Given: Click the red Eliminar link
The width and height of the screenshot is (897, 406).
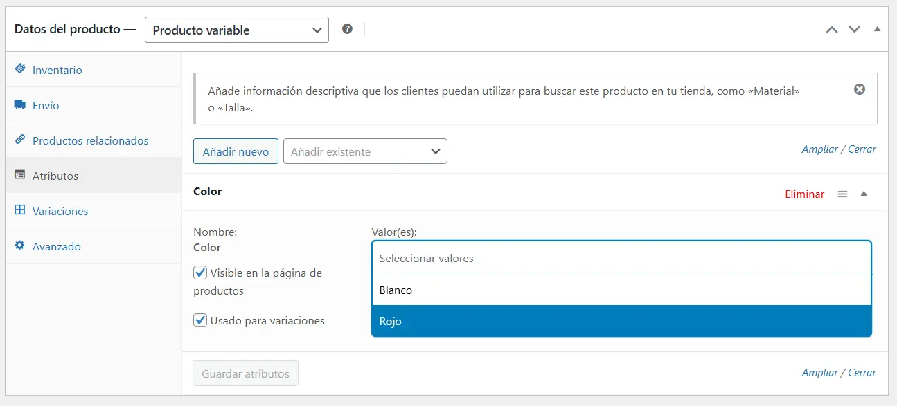Looking at the screenshot, I should pos(804,194).
